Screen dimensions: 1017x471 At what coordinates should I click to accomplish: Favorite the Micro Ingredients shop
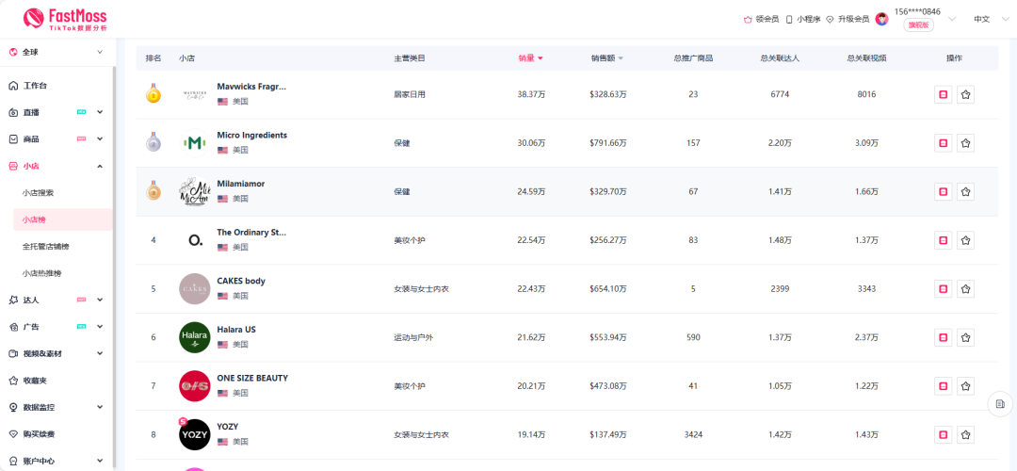coord(966,143)
